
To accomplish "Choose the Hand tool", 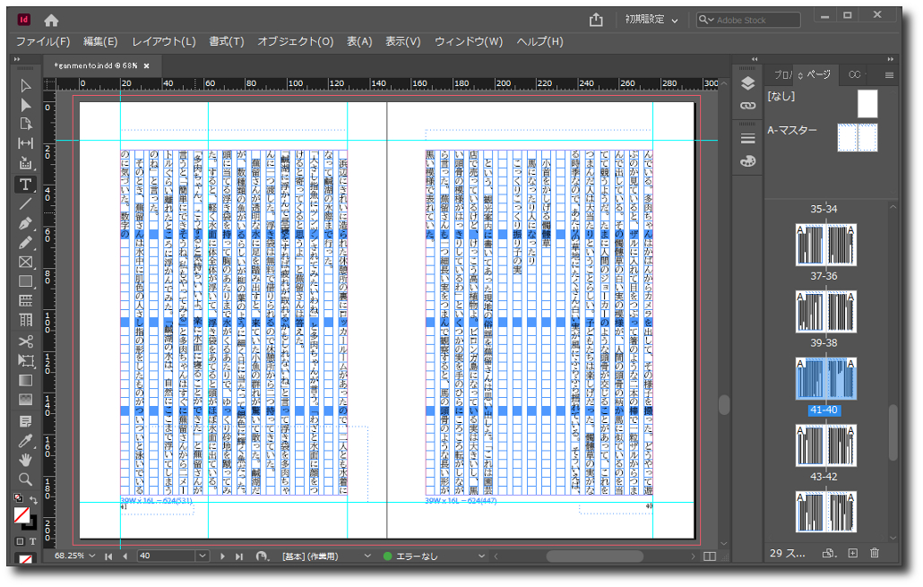I will tap(25, 460).
